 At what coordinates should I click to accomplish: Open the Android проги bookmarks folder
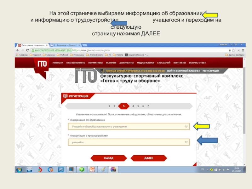pos(94,55)
